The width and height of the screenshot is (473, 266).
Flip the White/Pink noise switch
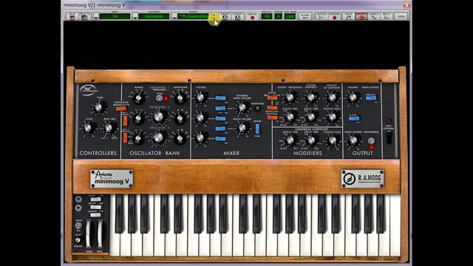pyautogui.click(x=257, y=129)
